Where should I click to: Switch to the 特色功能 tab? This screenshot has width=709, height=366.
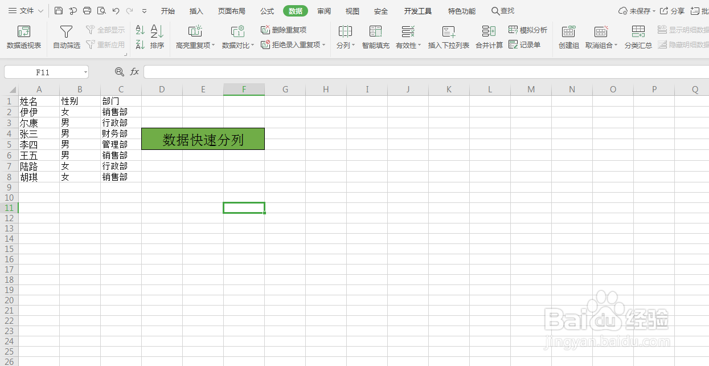[462, 11]
